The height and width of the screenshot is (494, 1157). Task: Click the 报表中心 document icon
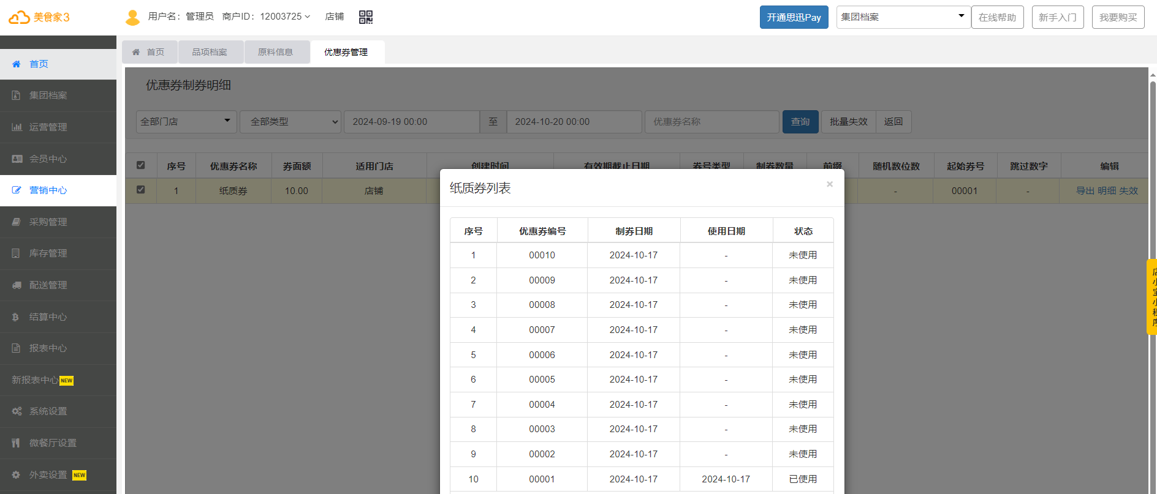coord(16,348)
